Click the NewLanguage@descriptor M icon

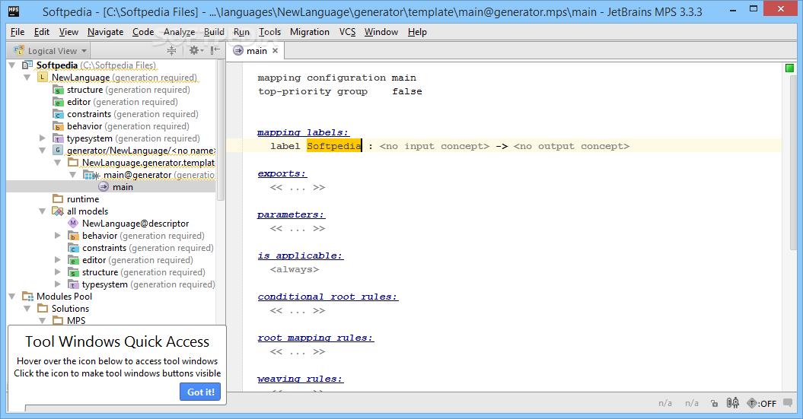(x=73, y=223)
